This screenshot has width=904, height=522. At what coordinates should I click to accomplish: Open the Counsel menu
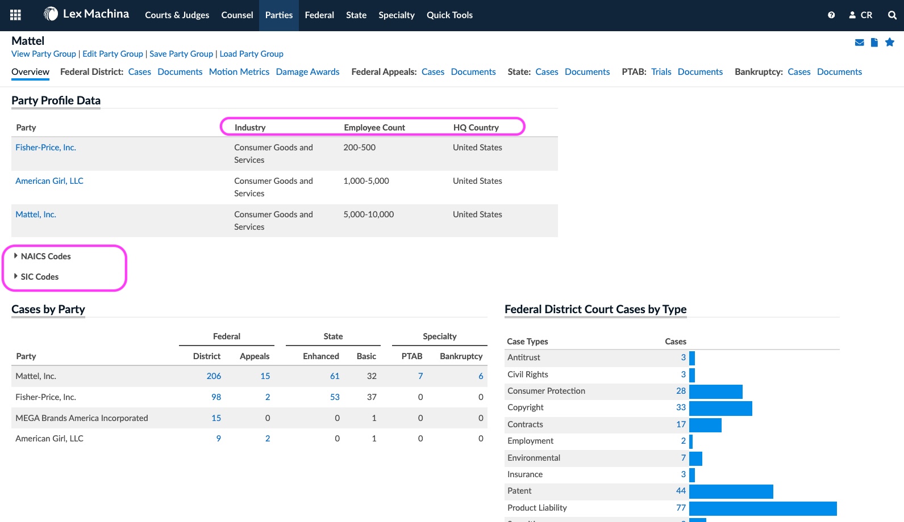click(237, 15)
